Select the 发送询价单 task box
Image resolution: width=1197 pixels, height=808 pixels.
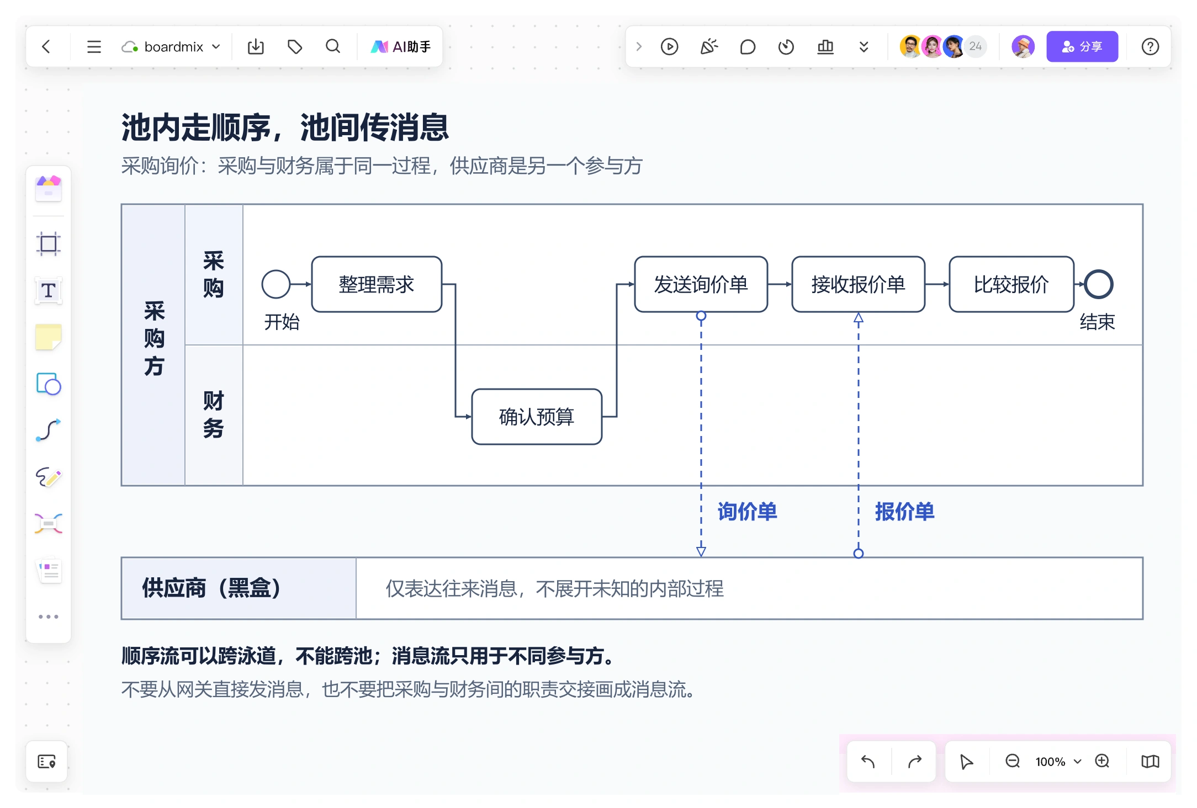701,284
